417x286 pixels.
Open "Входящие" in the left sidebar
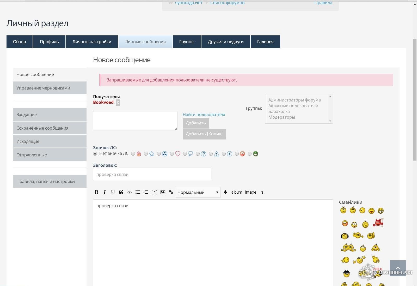coord(50,115)
